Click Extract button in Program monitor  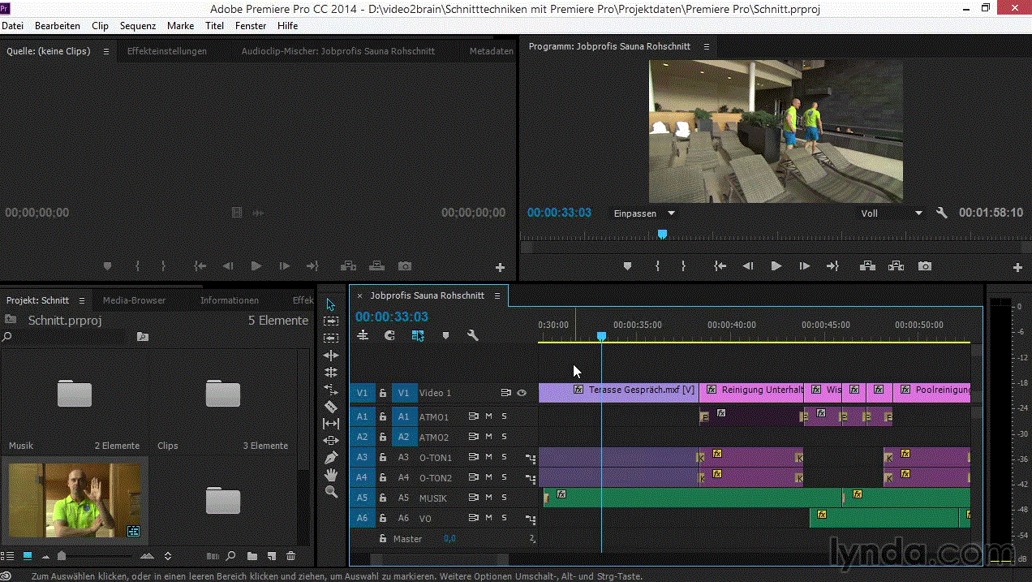pos(896,266)
